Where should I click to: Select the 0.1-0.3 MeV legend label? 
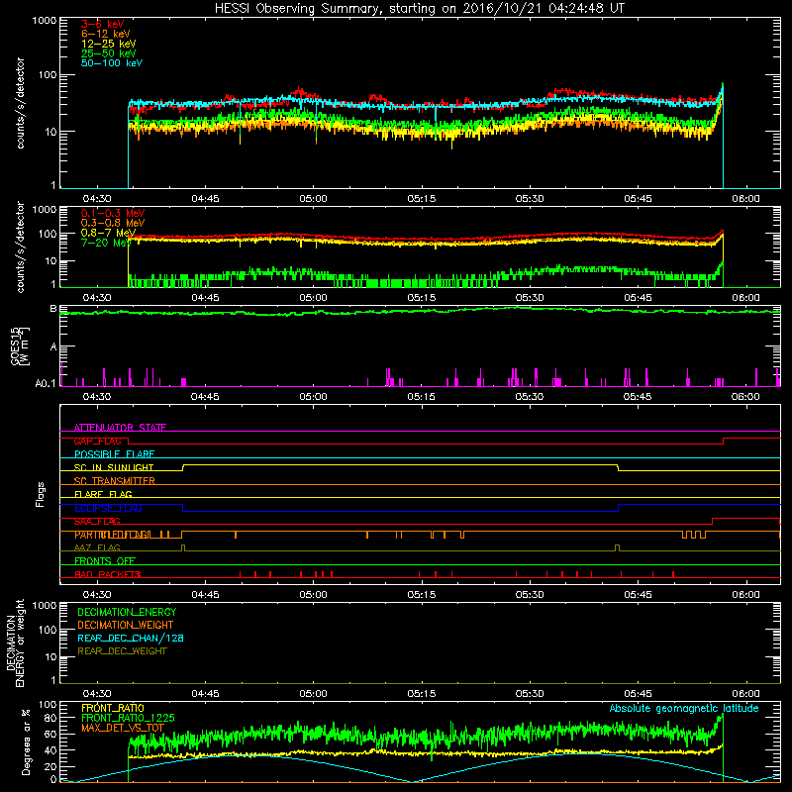point(113,213)
